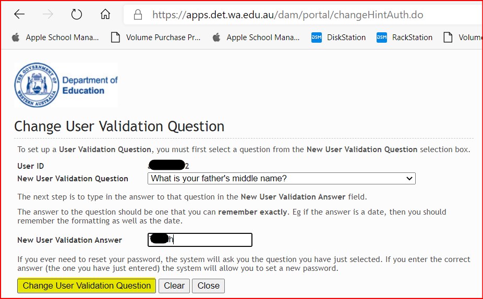Click the padlock site security icon

click(138, 15)
